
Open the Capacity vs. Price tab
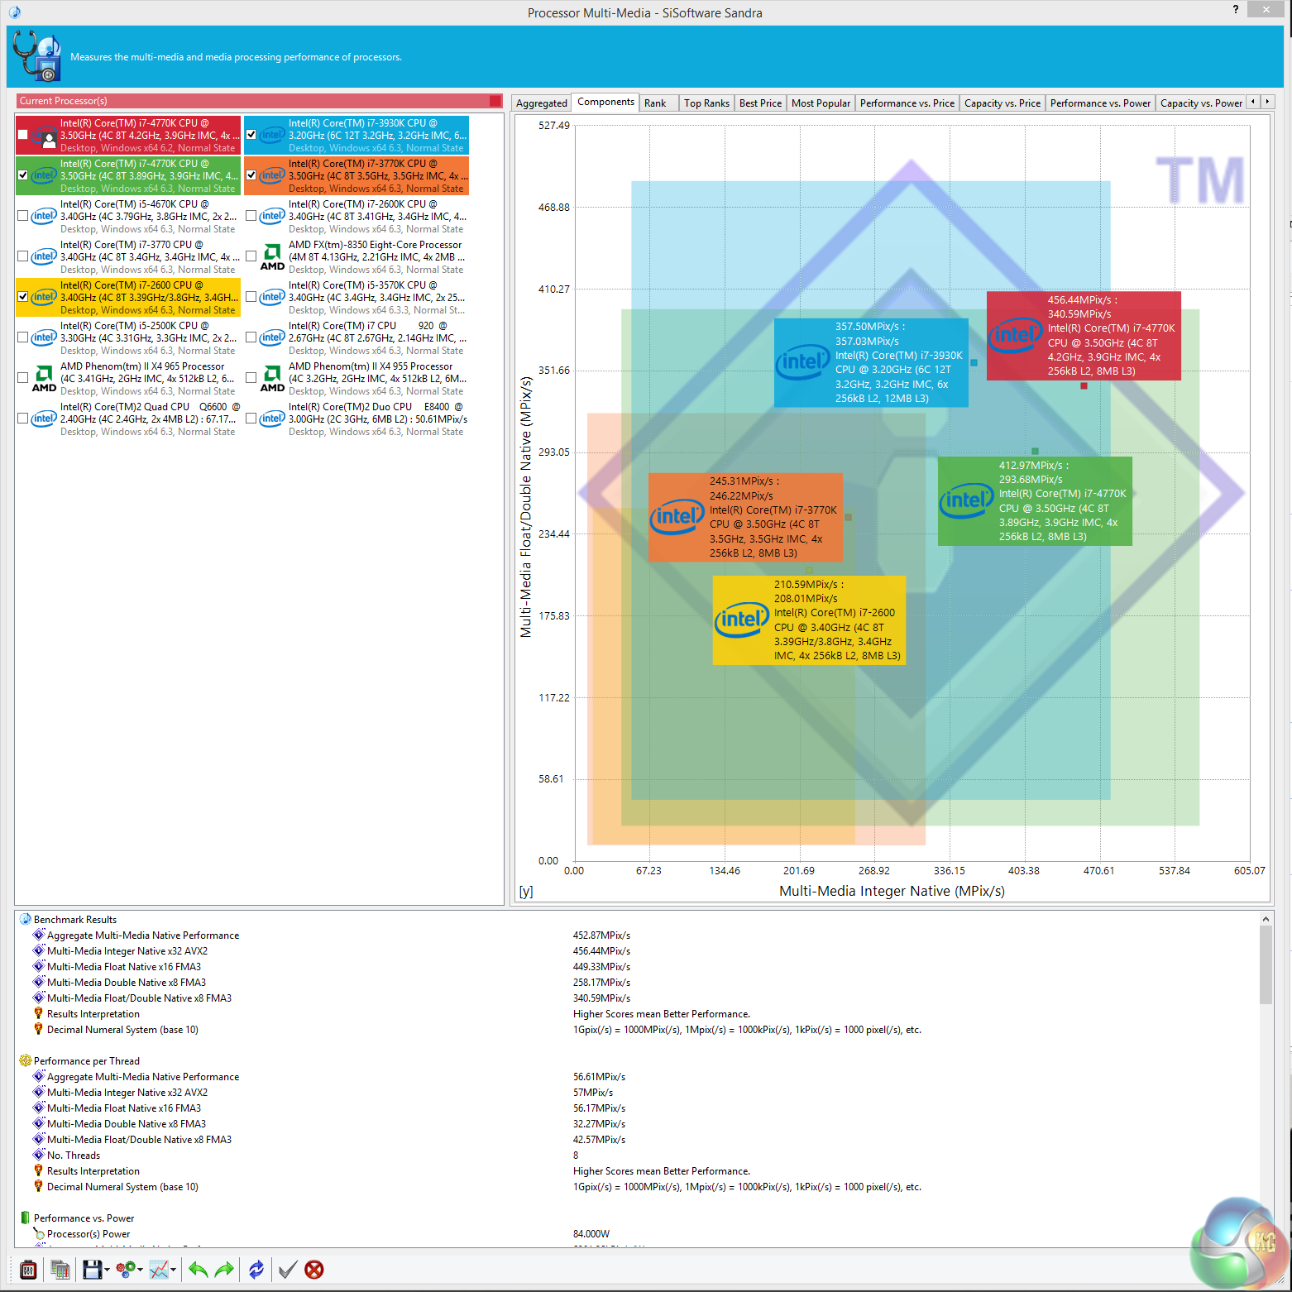[1002, 103]
